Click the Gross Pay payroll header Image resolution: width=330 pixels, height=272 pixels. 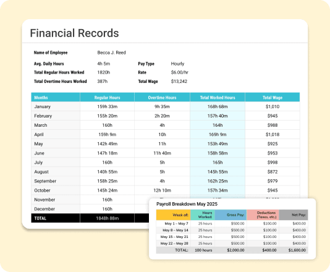(x=231, y=215)
